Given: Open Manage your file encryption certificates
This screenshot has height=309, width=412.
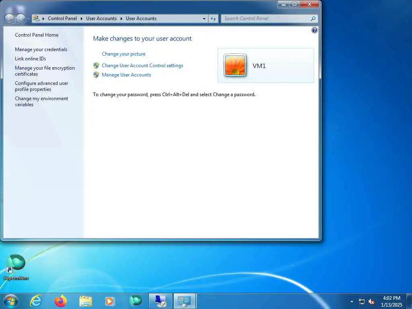Looking at the screenshot, I should pos(45,71).
